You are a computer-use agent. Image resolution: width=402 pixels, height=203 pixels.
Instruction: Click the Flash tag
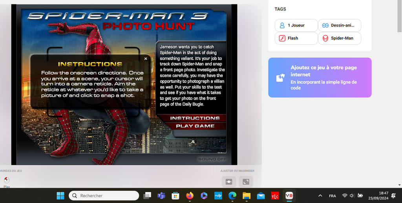(x=296, y=38)
